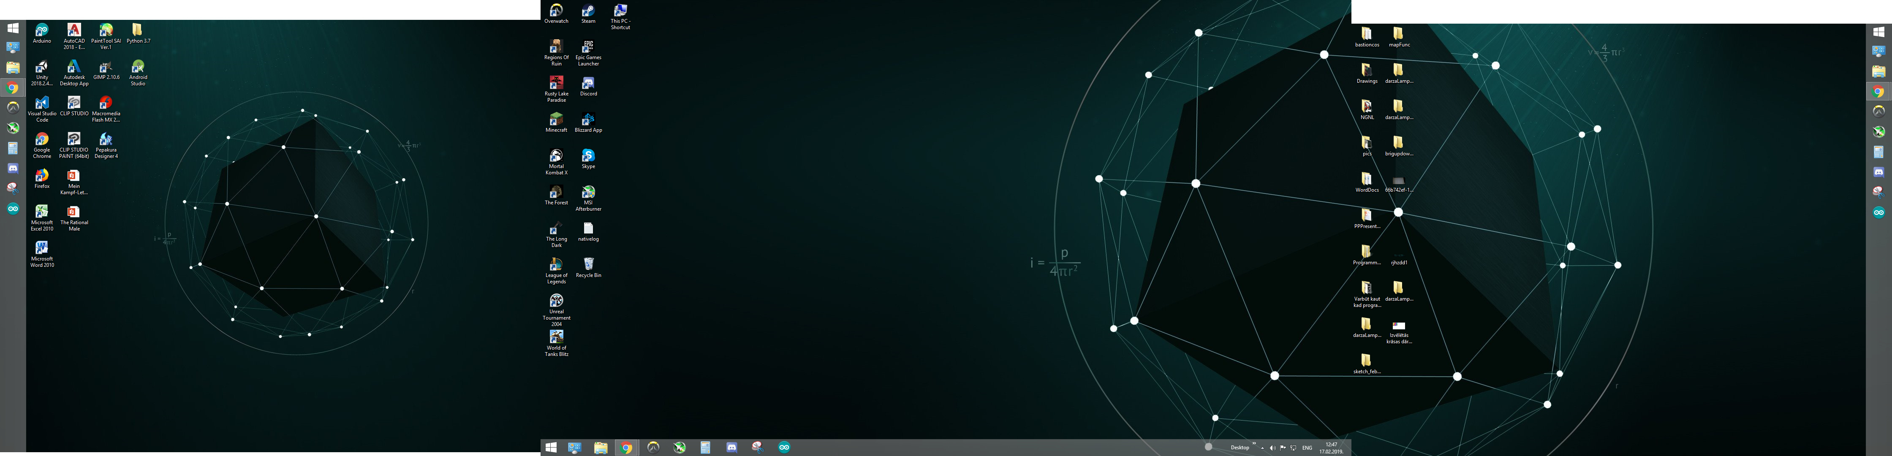Open the sketch_feb... folder
This screenshot has width=1892, height=456.
(1366, 364)
